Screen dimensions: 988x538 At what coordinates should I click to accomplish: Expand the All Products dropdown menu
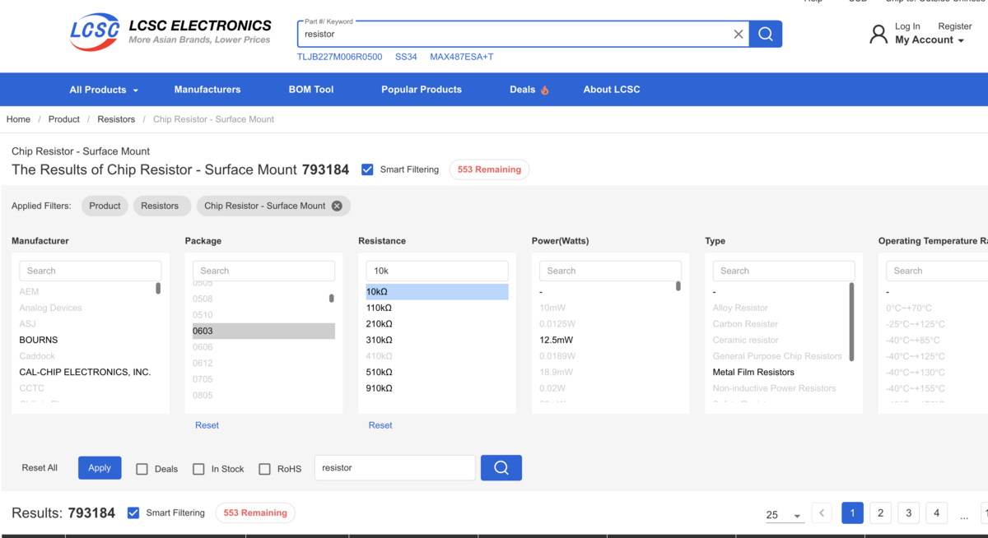(x=104, y=90)
